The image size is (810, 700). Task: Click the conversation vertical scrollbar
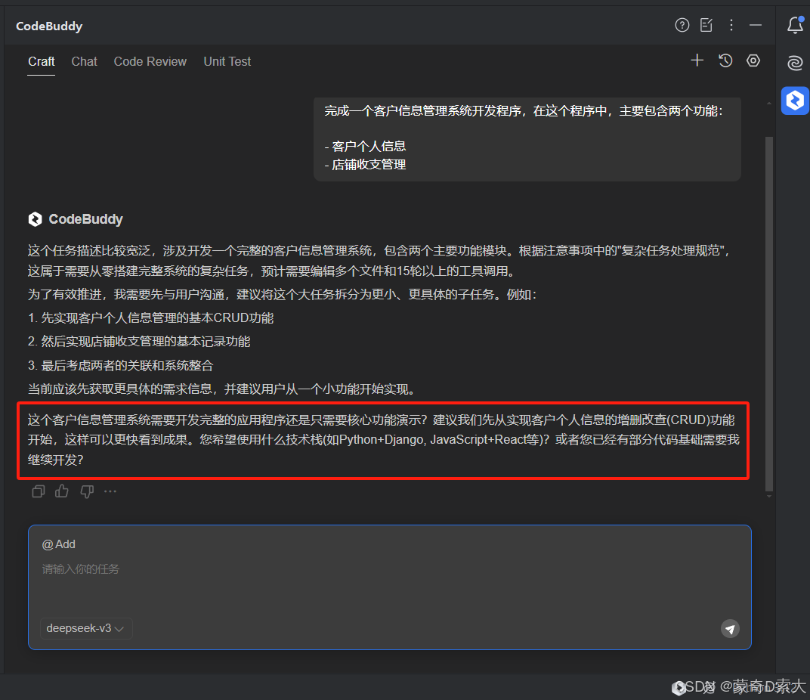coord(769,314)
